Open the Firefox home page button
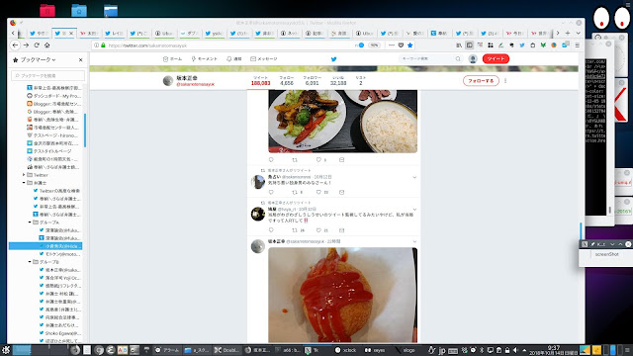Screen dimensions: 633x356 (46, 45)
